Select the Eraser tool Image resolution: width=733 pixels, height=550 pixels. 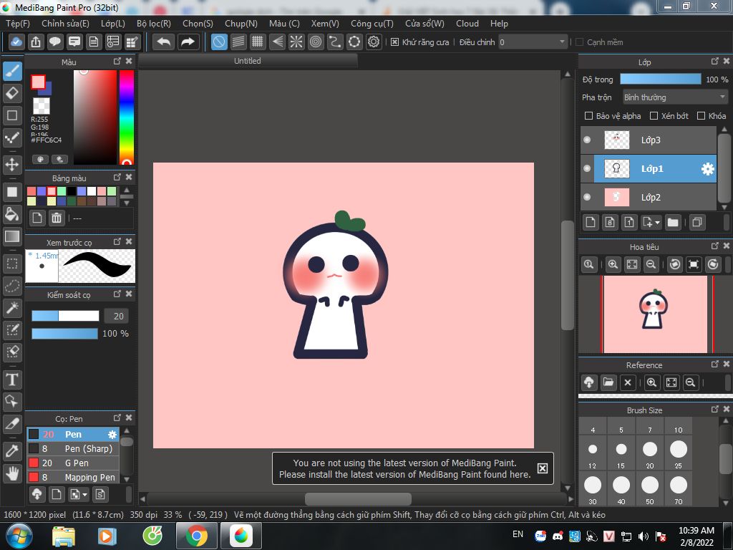coord(13,94)
